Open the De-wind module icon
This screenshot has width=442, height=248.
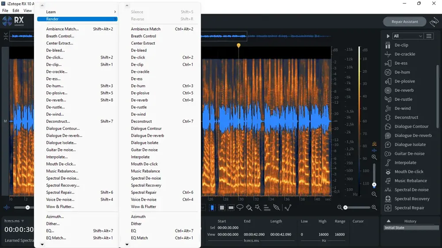388,108
